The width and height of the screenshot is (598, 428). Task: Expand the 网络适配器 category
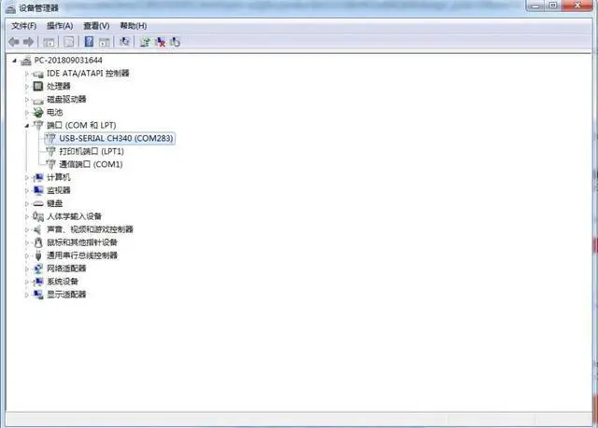click(27, 269)
